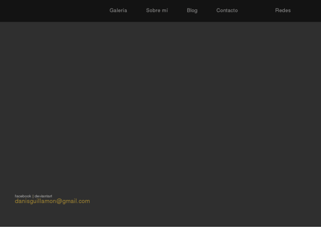This screenshot has height=241, width=321.
Task: Select Contacto in the top navigation
Action: click(227, 11)
